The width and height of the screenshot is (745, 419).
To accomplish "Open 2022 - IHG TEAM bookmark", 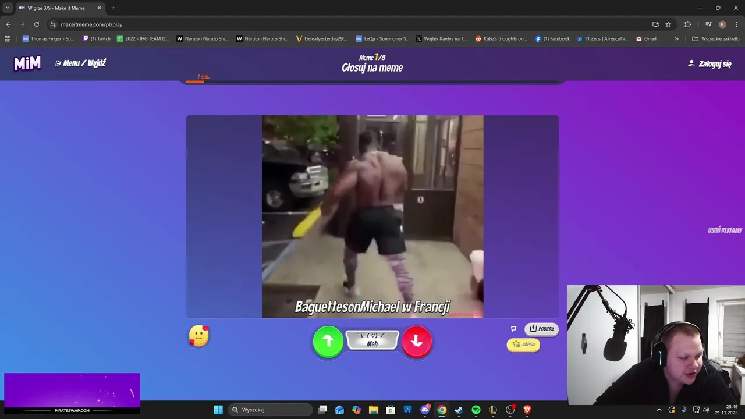I will 143,39.
